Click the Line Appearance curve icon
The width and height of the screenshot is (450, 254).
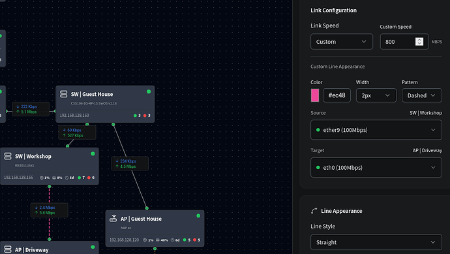314,211
